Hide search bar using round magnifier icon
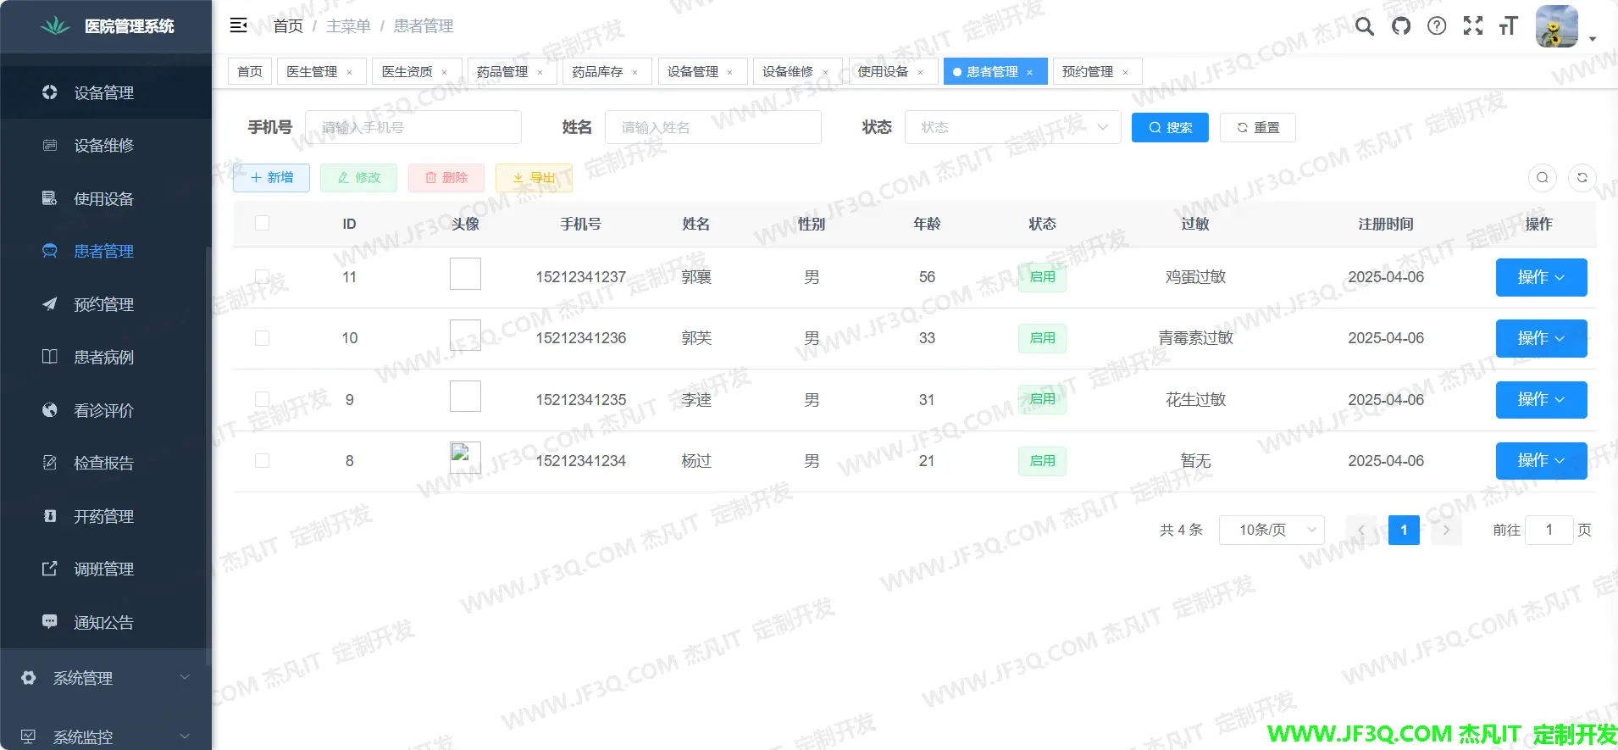 tap(1543, 178)
